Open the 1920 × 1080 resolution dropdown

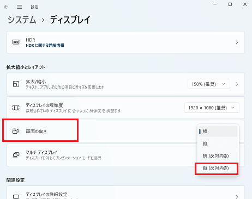point(212,108)
